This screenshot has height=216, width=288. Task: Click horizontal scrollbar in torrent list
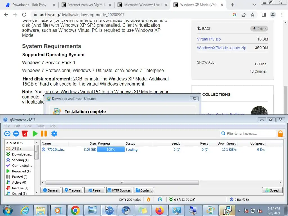[x=122, y=183]
